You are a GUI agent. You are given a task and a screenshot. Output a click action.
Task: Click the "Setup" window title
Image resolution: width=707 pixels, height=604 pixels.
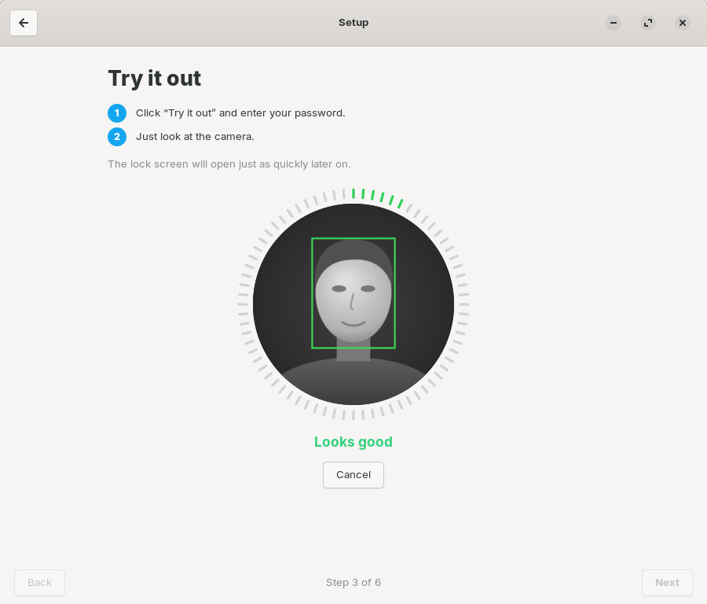coord(353,23)
